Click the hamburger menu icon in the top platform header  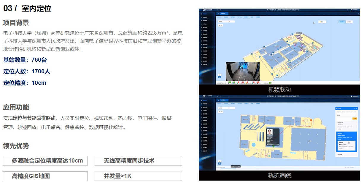[x=217, y=10]
